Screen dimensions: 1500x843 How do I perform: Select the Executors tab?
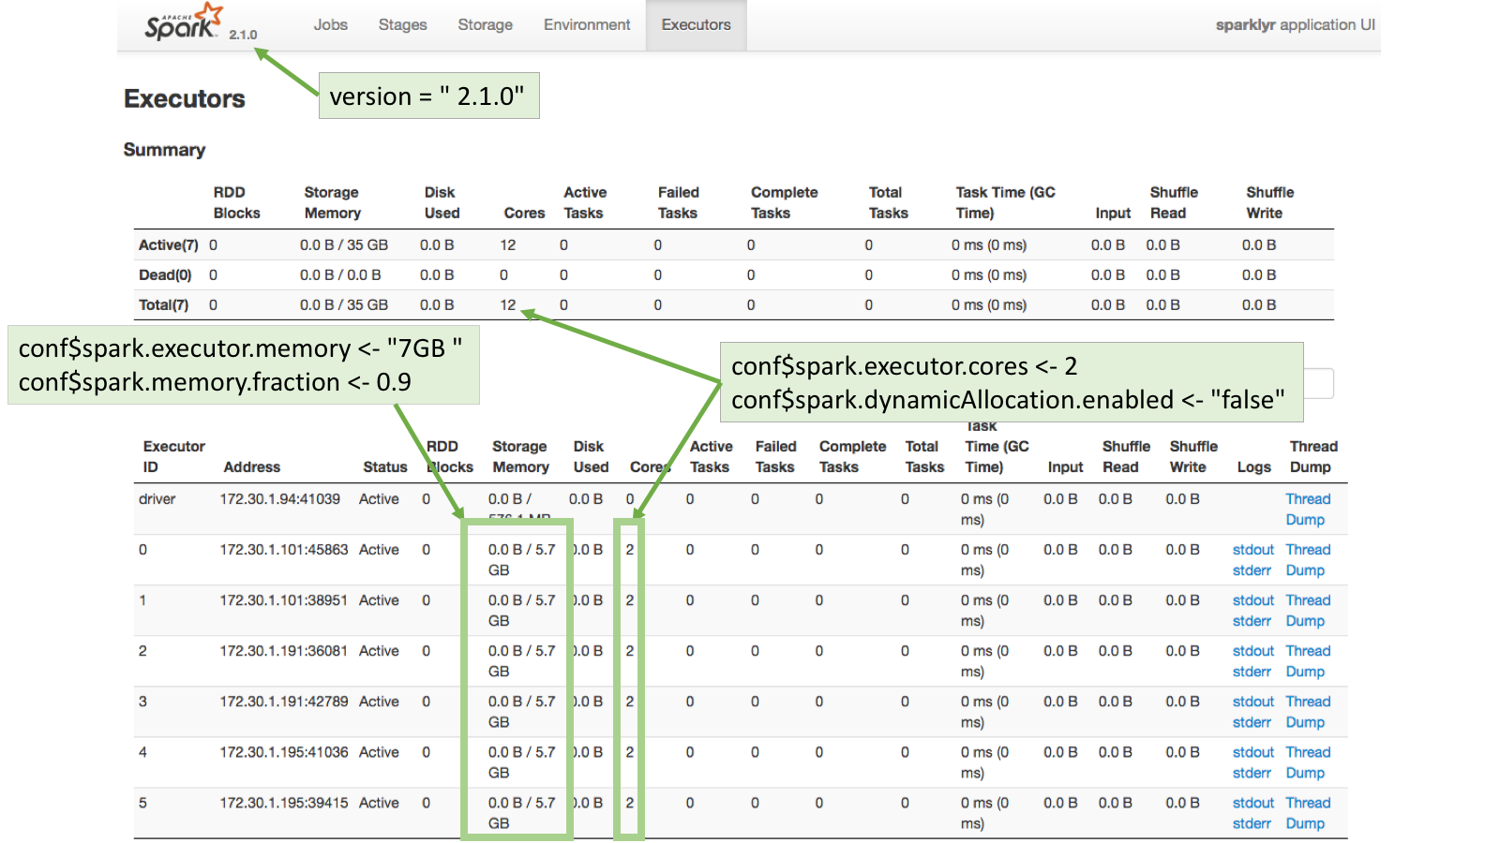click(696, 25)
